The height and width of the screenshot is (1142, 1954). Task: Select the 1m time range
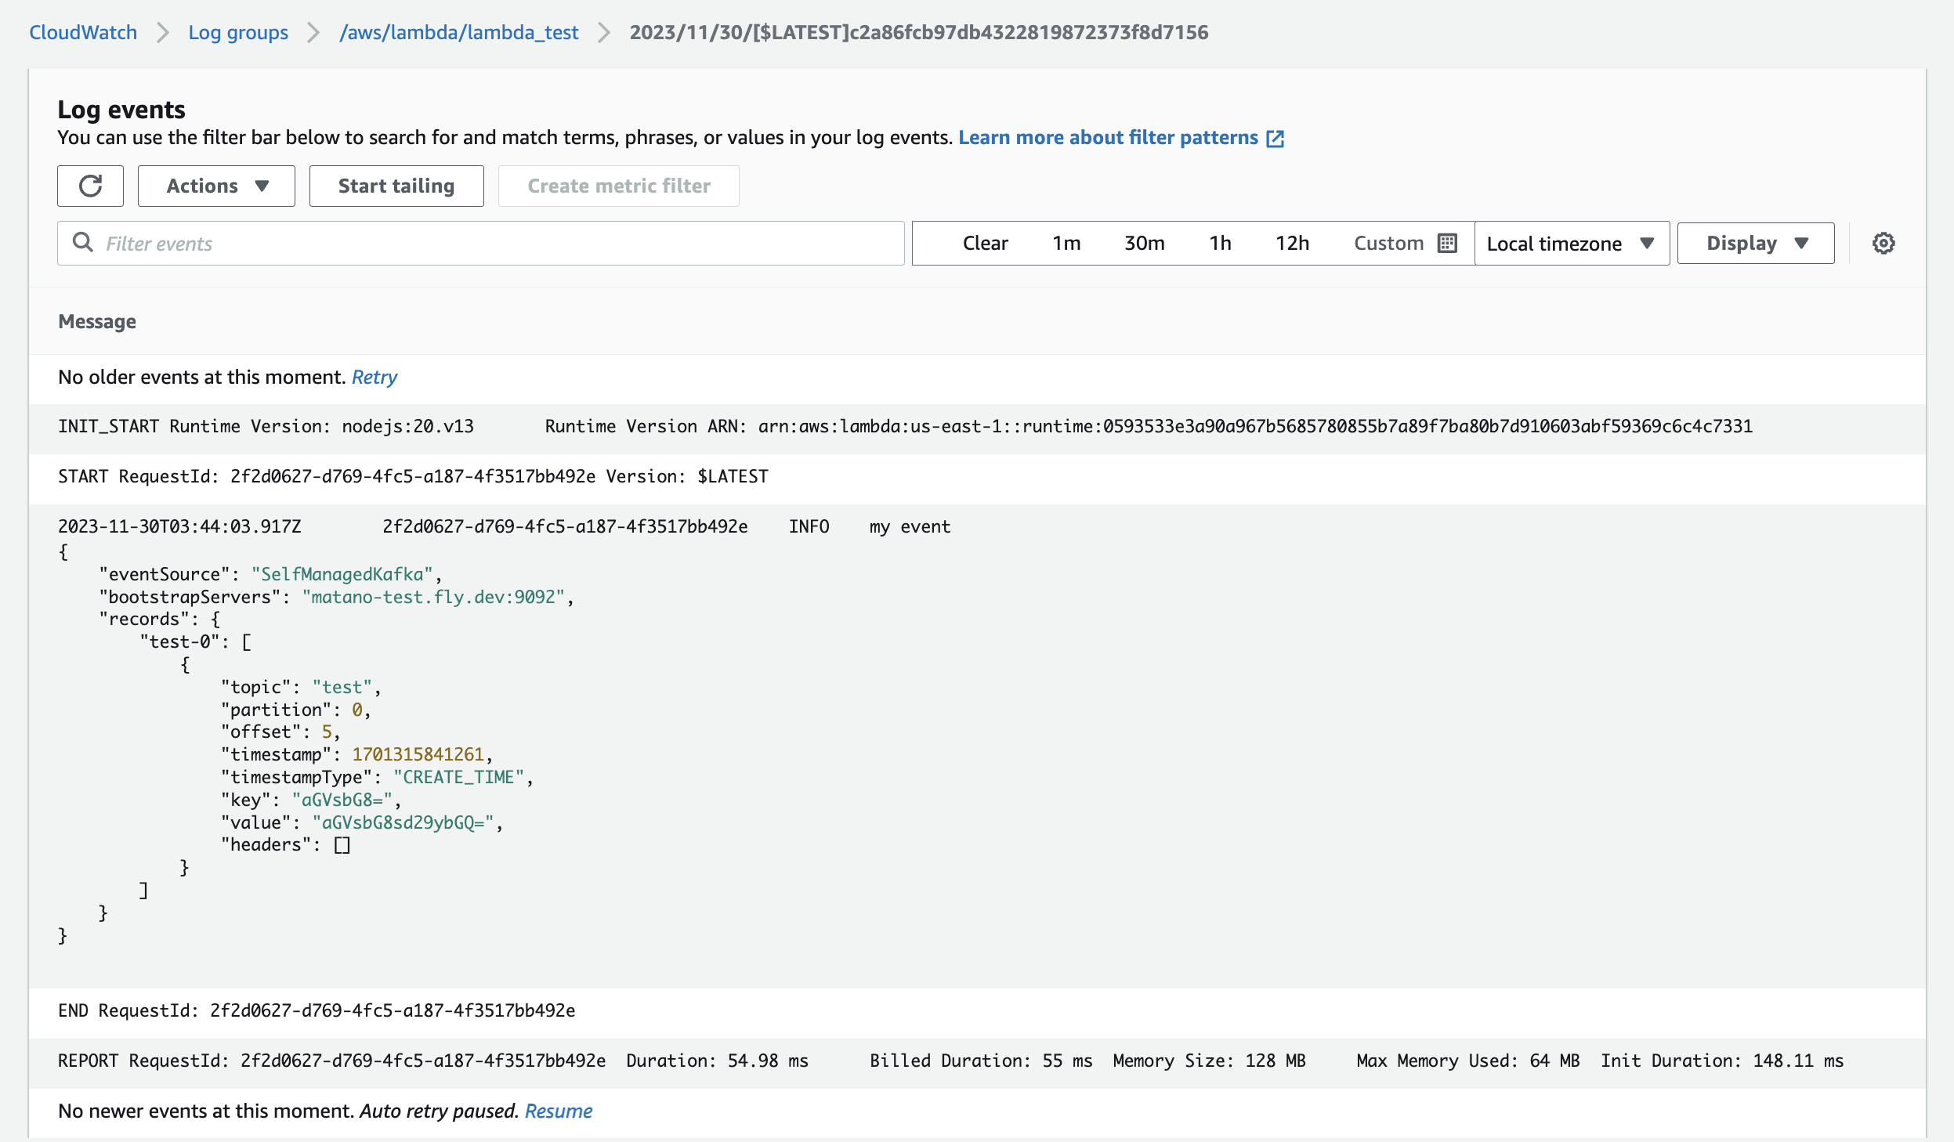click(x=1066, y=244)
